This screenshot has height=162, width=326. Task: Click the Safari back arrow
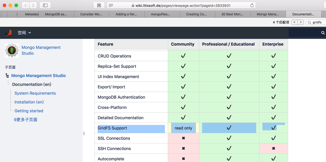pos(26,5)
